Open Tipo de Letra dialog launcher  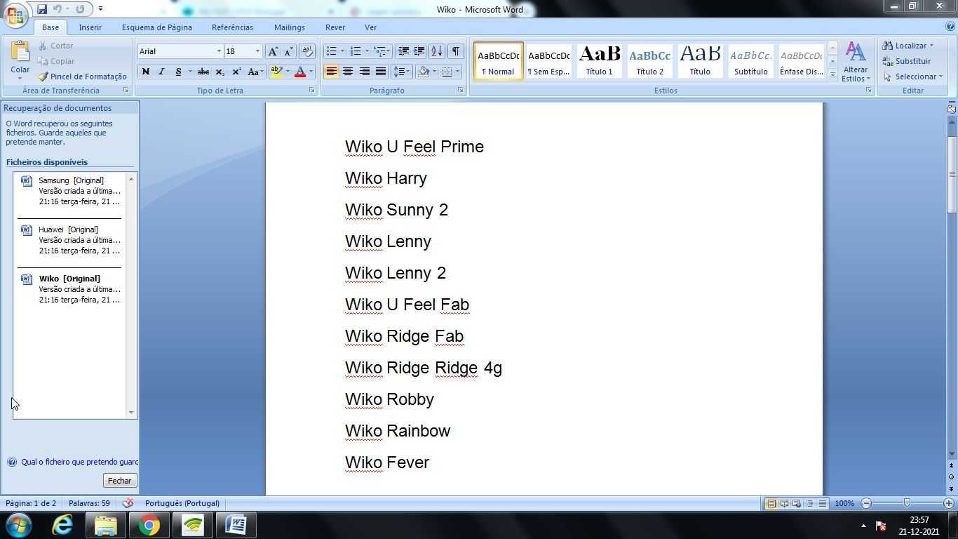pos(312,91)
